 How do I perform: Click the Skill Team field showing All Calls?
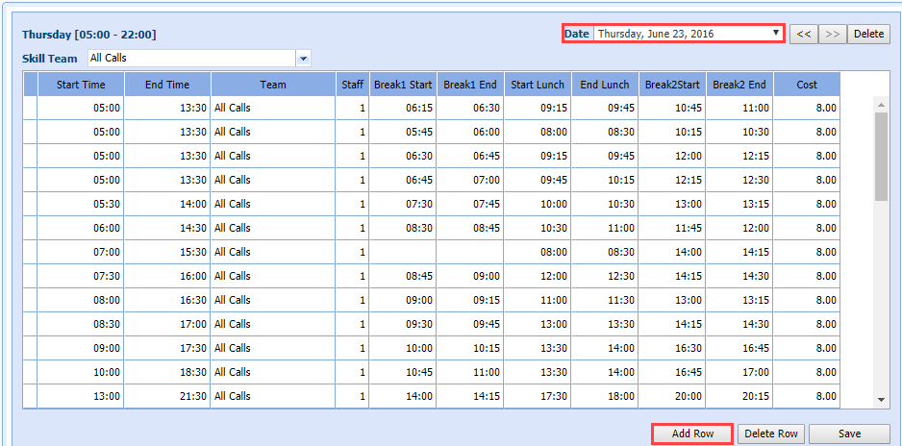(192, 59)
